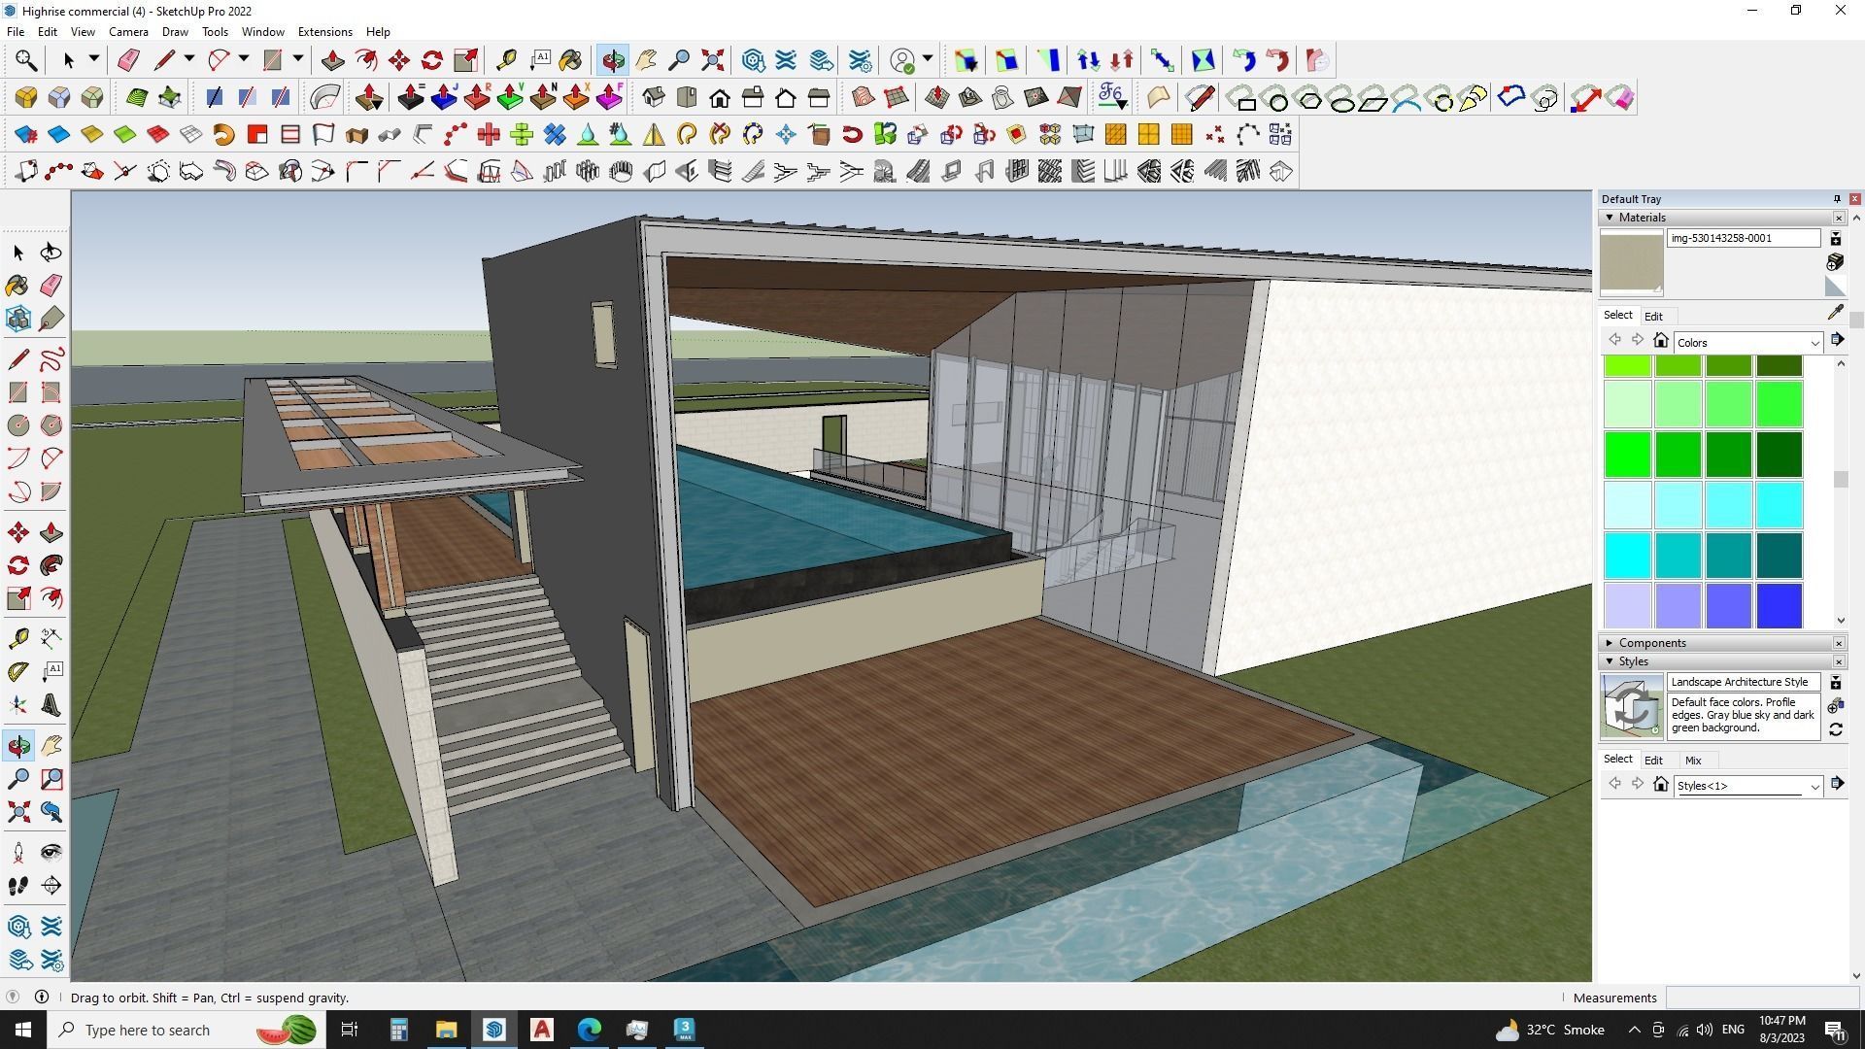Open File Explorer from taskbar

click(x=446, y=1030)
